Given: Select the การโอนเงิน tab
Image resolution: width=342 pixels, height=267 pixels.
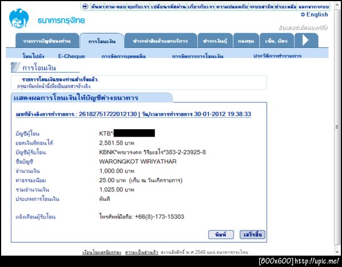Looking at the screenshot, I should point(102,41).
